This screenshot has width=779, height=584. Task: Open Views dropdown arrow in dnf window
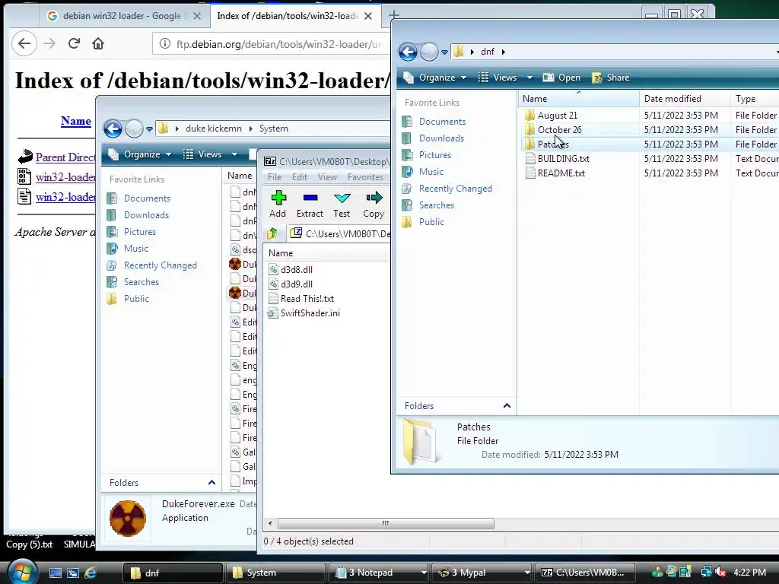(529, 78)
